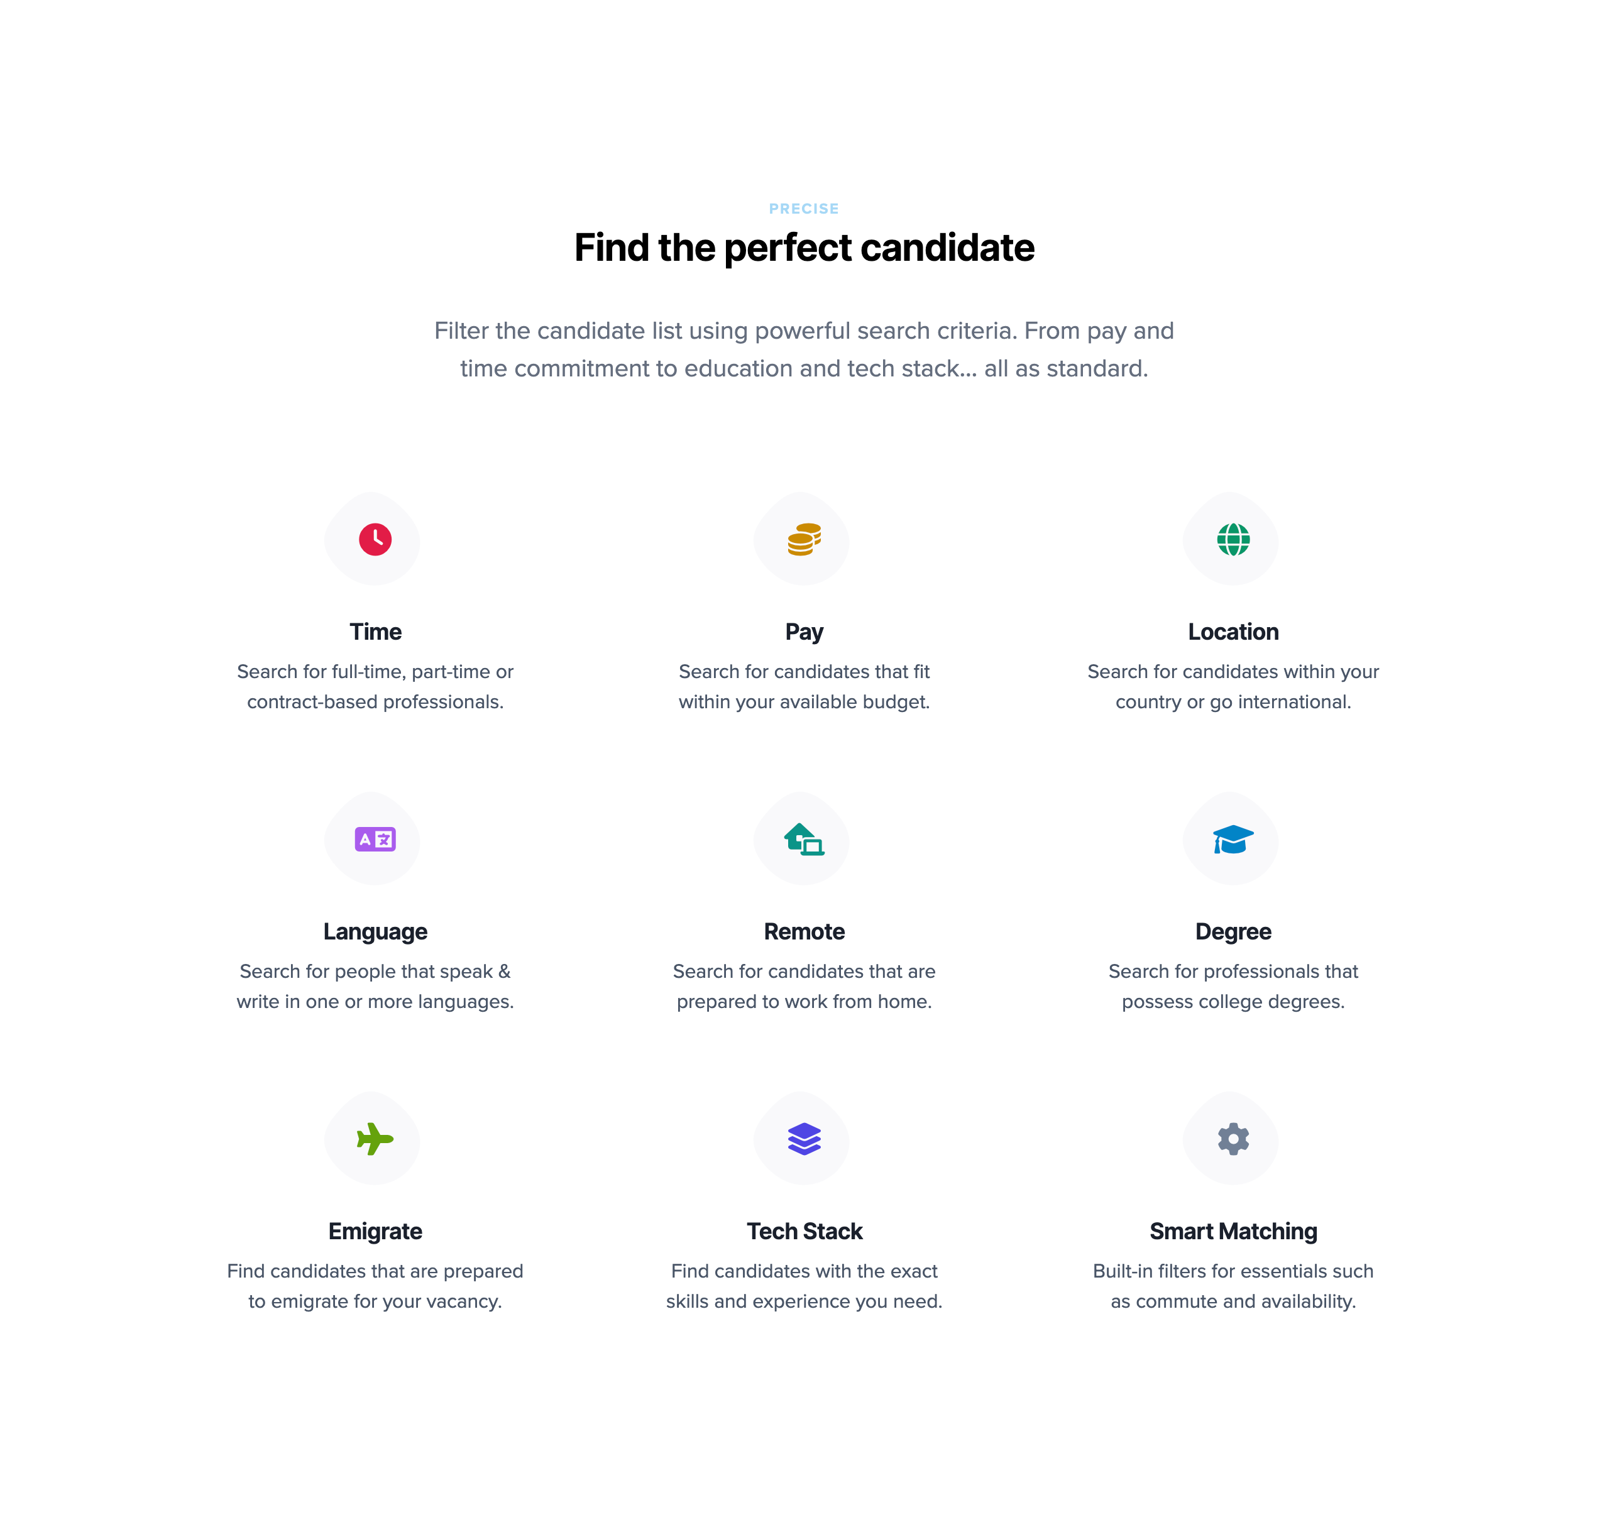This screenshot has height=1517, width=1609.
Task: Click the PRECISE label above the title
Action: (x=804, y=209)
